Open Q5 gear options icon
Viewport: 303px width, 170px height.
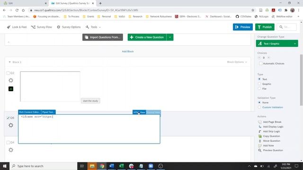pyautogui.click(x=11, y=125)
